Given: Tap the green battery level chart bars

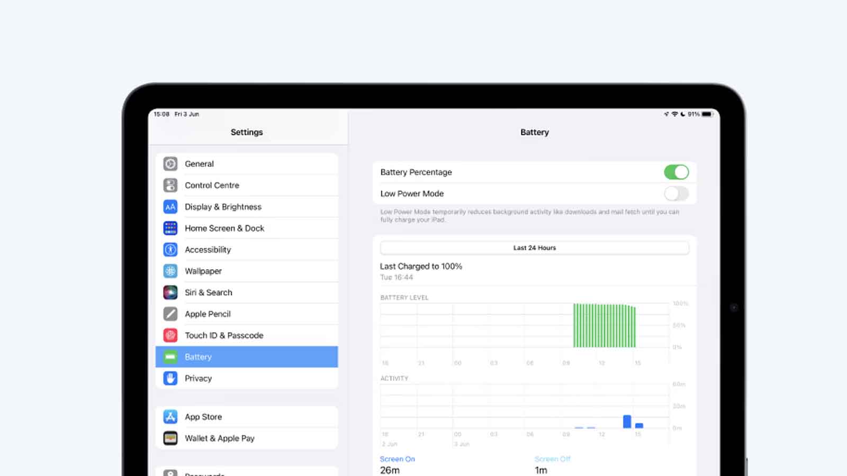Looking at the screenshot, I should 605,325.
